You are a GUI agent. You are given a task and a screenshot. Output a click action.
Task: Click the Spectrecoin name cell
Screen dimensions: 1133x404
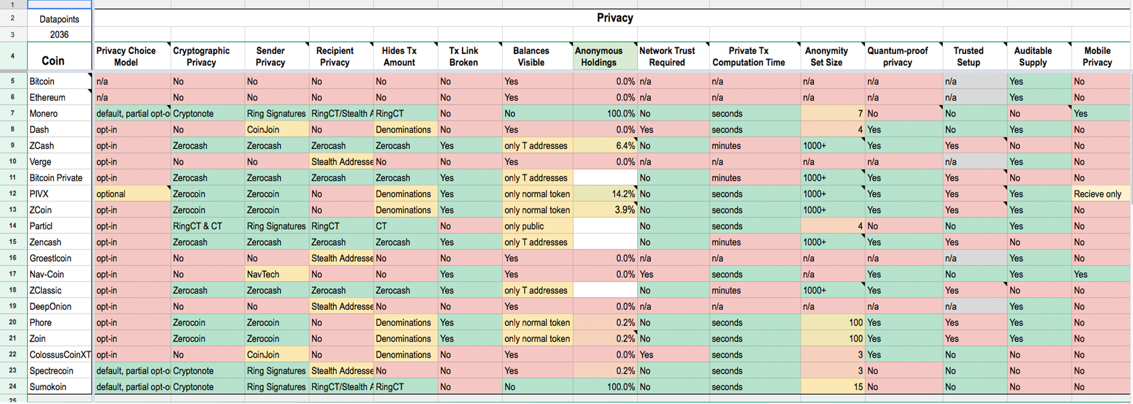59,370
